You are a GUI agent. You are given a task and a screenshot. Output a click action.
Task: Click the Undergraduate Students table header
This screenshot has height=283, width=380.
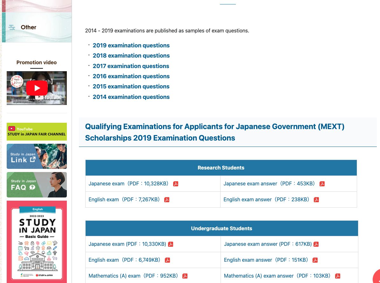coord(222,228)
